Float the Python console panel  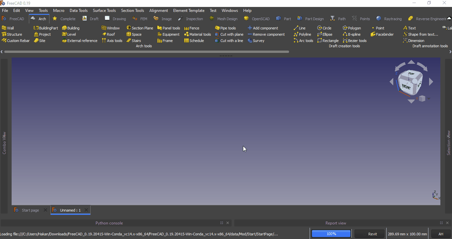pyautogui.click(x=222, y=223)
